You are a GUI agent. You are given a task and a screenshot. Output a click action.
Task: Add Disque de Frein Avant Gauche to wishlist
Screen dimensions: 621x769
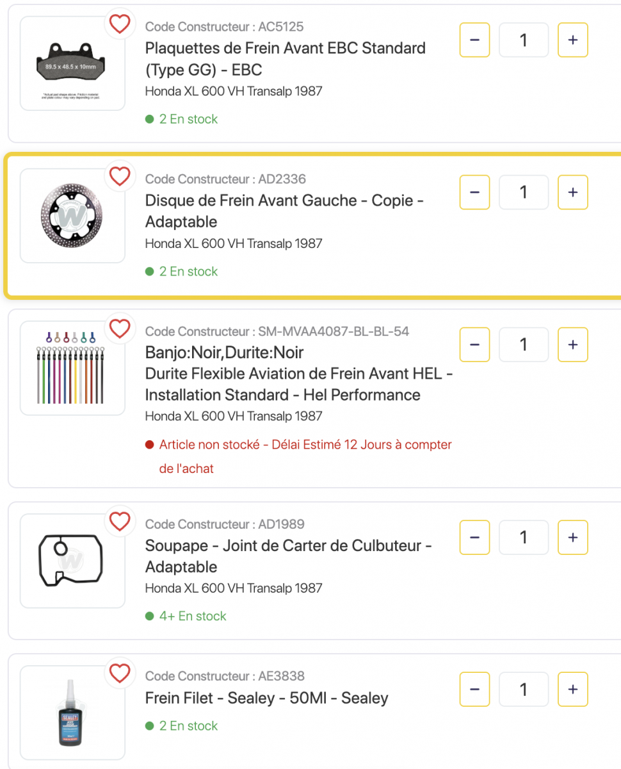120,176
